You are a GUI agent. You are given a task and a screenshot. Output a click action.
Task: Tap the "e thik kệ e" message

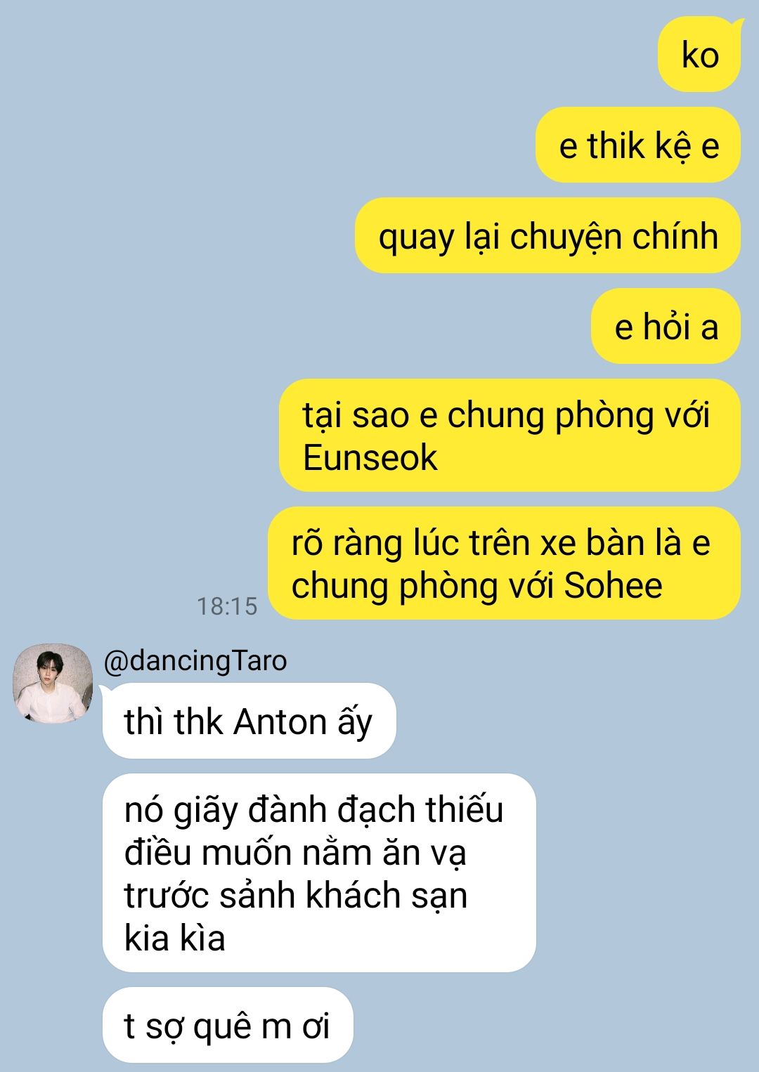click(638, 145)
